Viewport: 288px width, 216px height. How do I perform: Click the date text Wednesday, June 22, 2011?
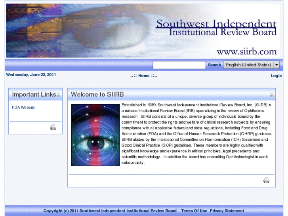(31, 75)
